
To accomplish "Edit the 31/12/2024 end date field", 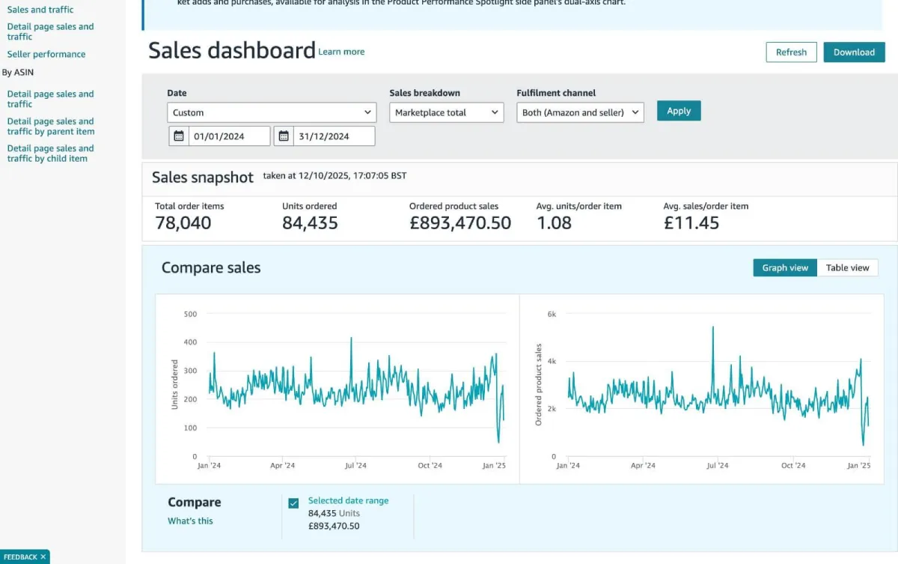I will click(334, 136).
